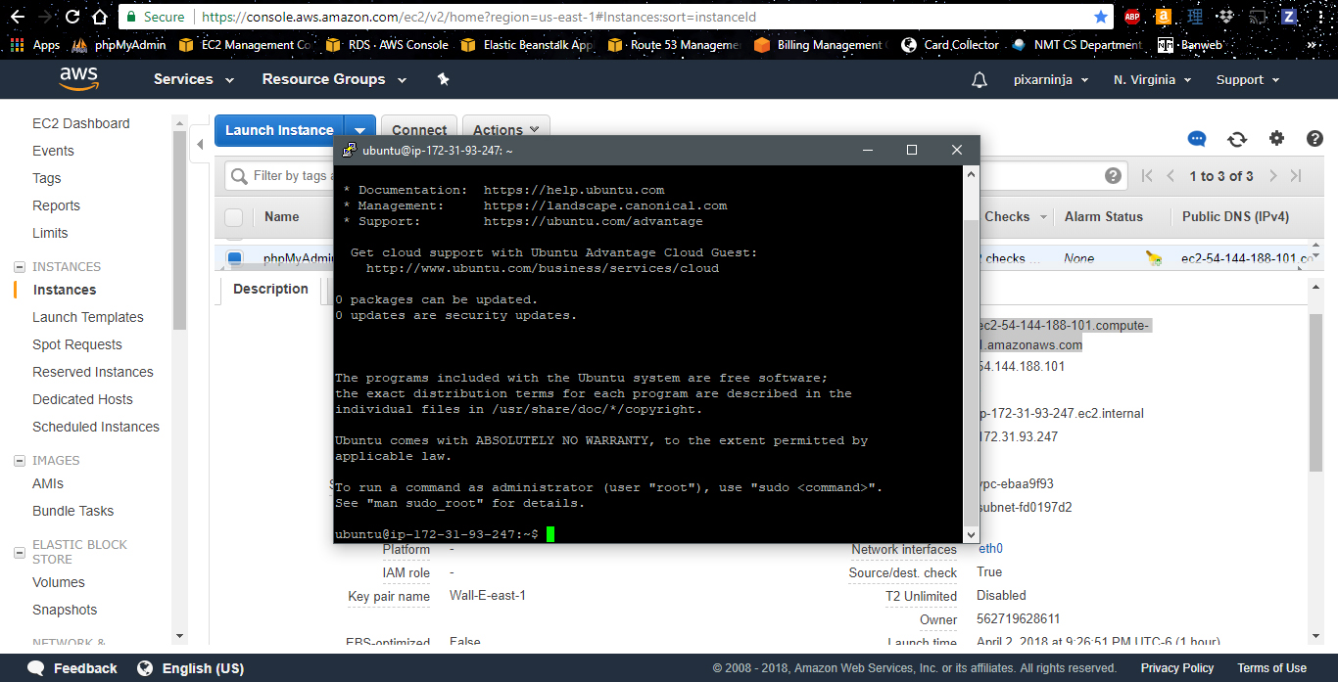The height and width of the screenshot is (682, 1338).
Task: Open the Dropbox extension icon
Action: click(x=1226, y=17)
